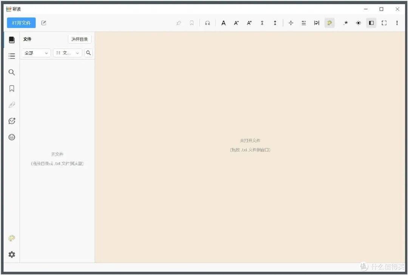Click the pin icon in the top toolbar
This screenshot has height=275, width=408.
point(179,23)
